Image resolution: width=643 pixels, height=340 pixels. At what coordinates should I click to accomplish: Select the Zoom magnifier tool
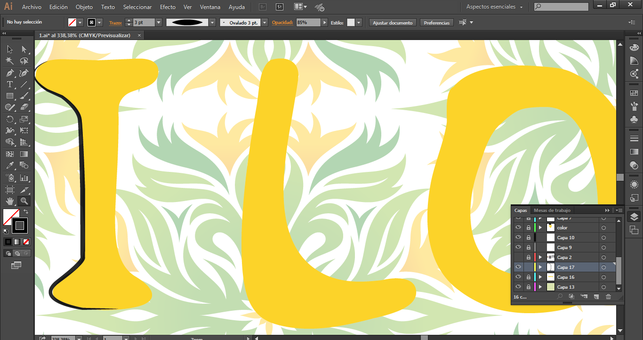24,201
